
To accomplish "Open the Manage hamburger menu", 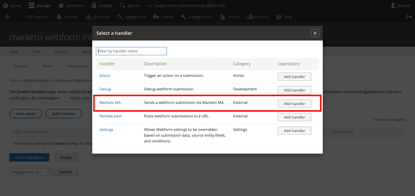I will pyautogui.click(x=40, y=6).
